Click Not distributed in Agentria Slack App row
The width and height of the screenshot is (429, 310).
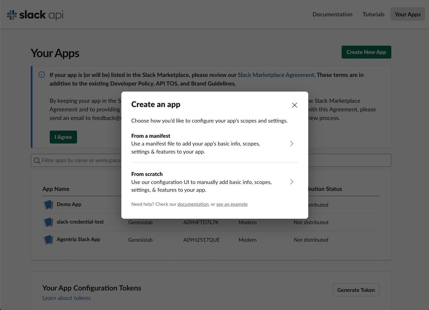[x=311, y=240]
